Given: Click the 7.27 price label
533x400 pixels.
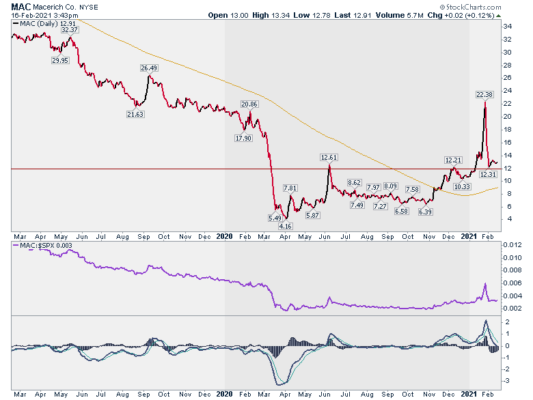Looking at the screenshot, I should click(380, 206).
